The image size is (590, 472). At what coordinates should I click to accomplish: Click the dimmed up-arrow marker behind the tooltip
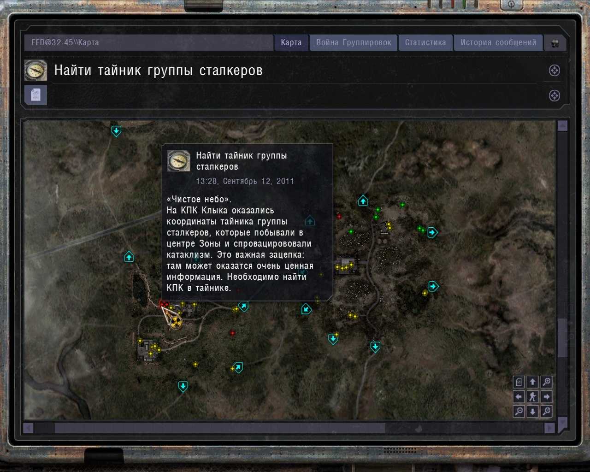click(x=310, y=221)
